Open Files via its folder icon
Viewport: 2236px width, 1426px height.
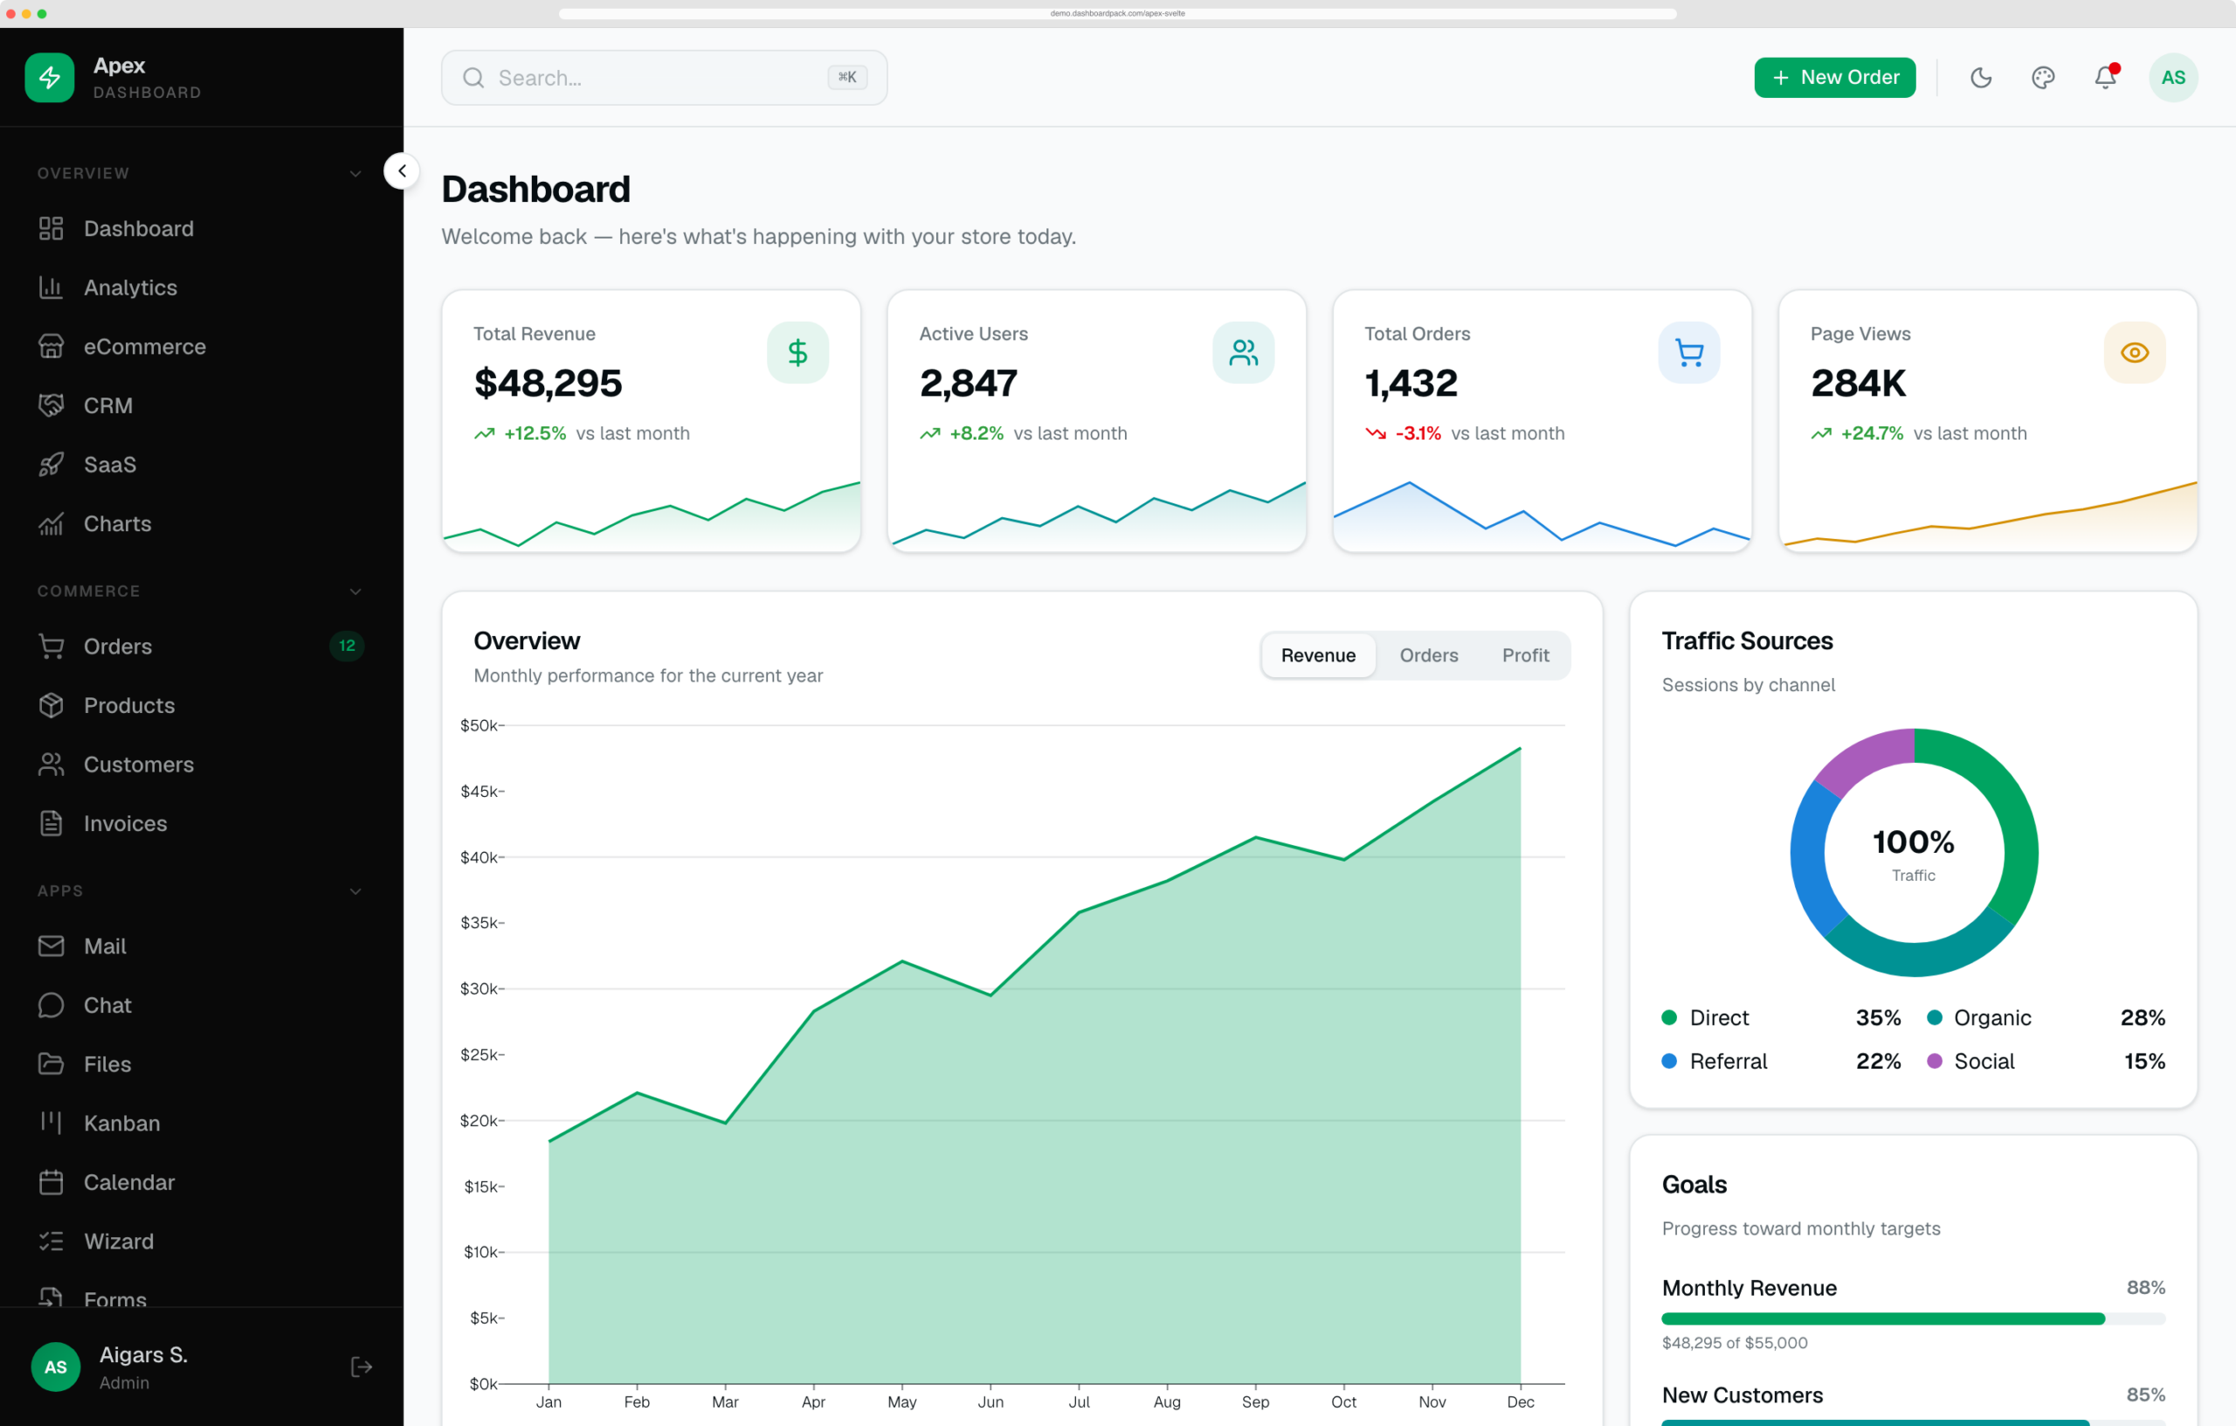click(x=51, y=1063)
